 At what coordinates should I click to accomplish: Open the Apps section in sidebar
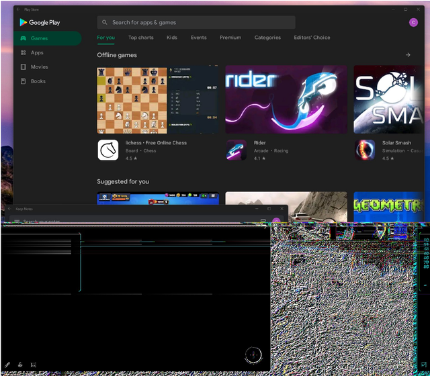pos(36,52)
